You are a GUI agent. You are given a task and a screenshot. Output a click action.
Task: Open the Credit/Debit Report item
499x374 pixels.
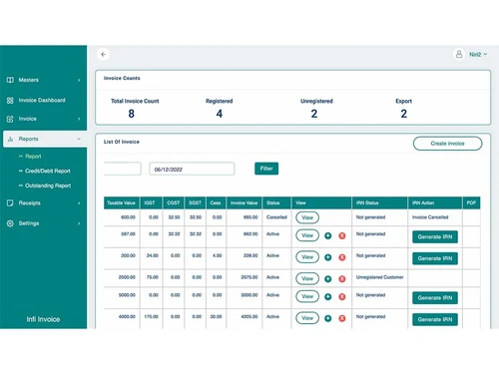(48, 171)
